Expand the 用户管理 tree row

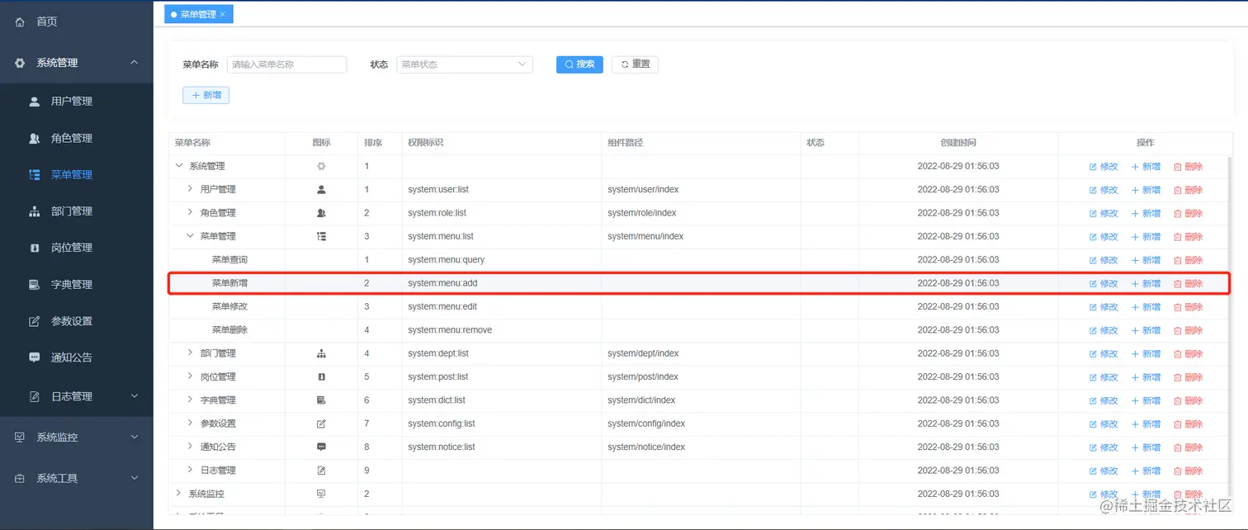[191, 189]
